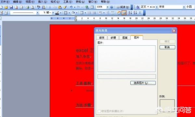
Task: Open the 视图 menu
Action: [x=30, y=2]
